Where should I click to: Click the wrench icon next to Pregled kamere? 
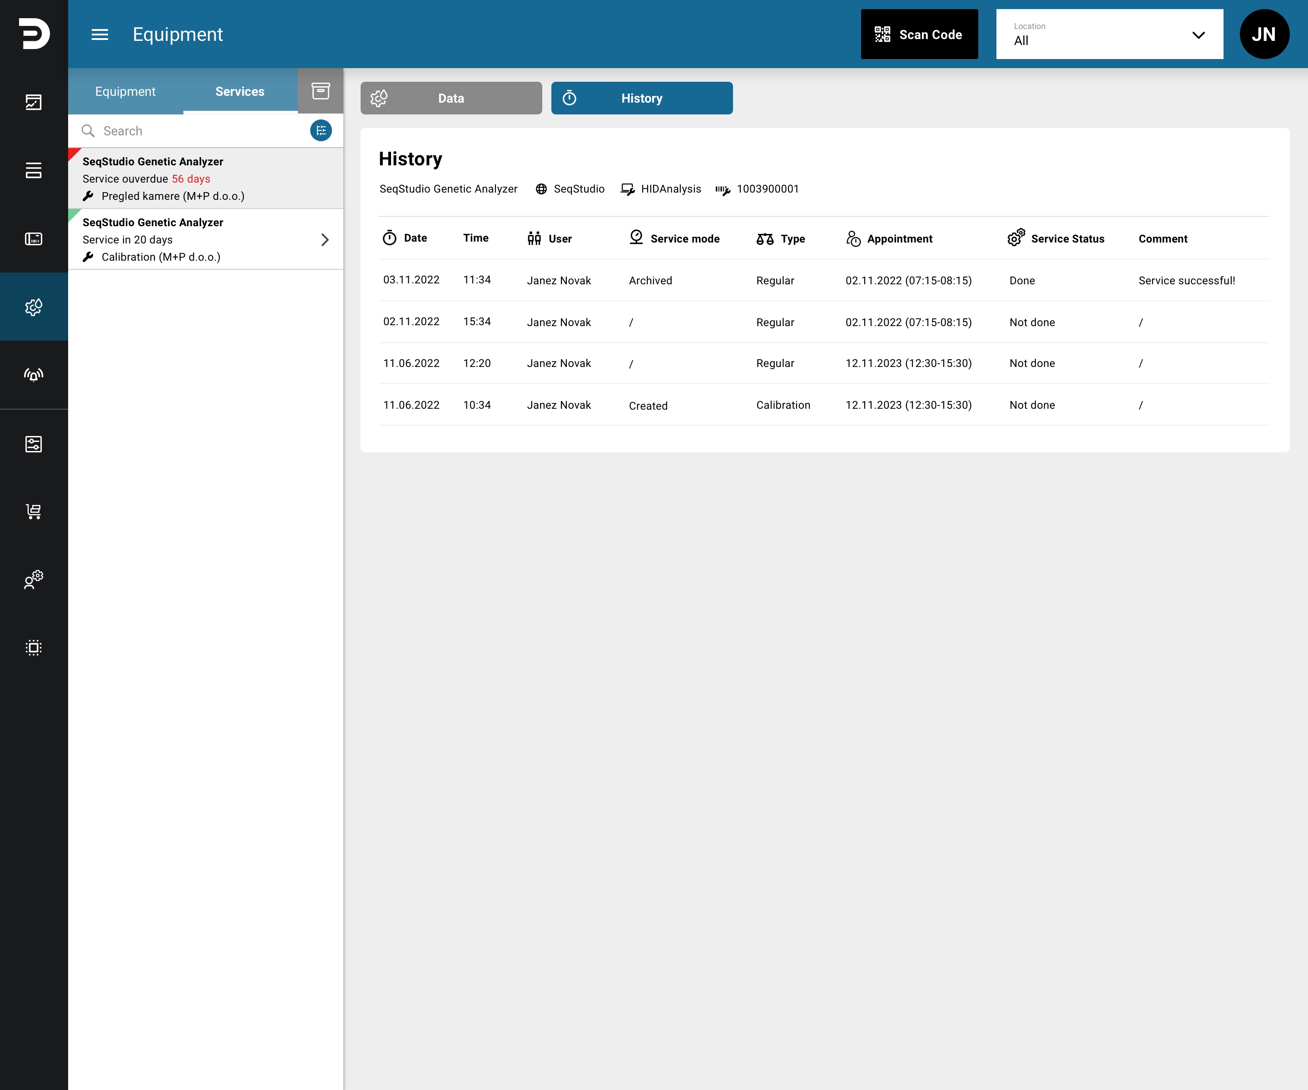click(x=89, y=196)
